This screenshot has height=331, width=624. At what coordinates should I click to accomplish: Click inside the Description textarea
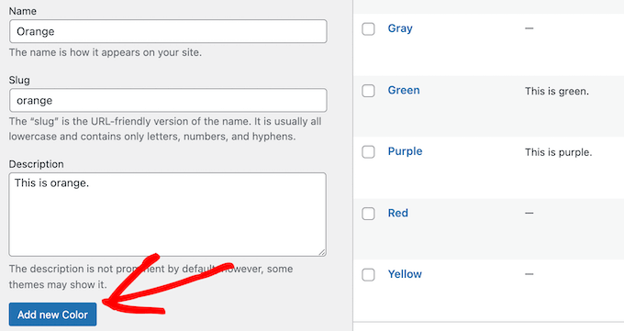tap(168, 215)
